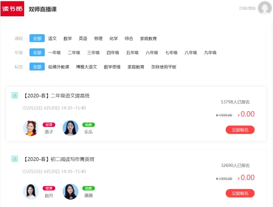Image resolution: width=273 pixels, height=207 pixels.
Task: Filter by 一年级 grade
Action: click(x=55, y=52)
